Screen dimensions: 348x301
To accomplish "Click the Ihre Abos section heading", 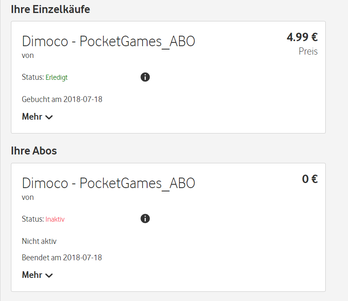I will click(x=34, y=151).
